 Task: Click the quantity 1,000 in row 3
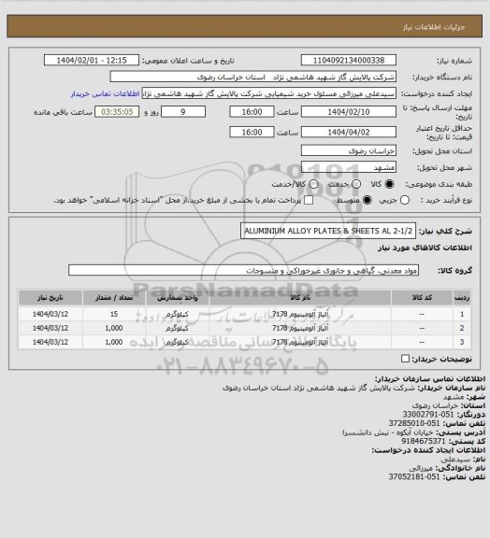pos(114,342)
